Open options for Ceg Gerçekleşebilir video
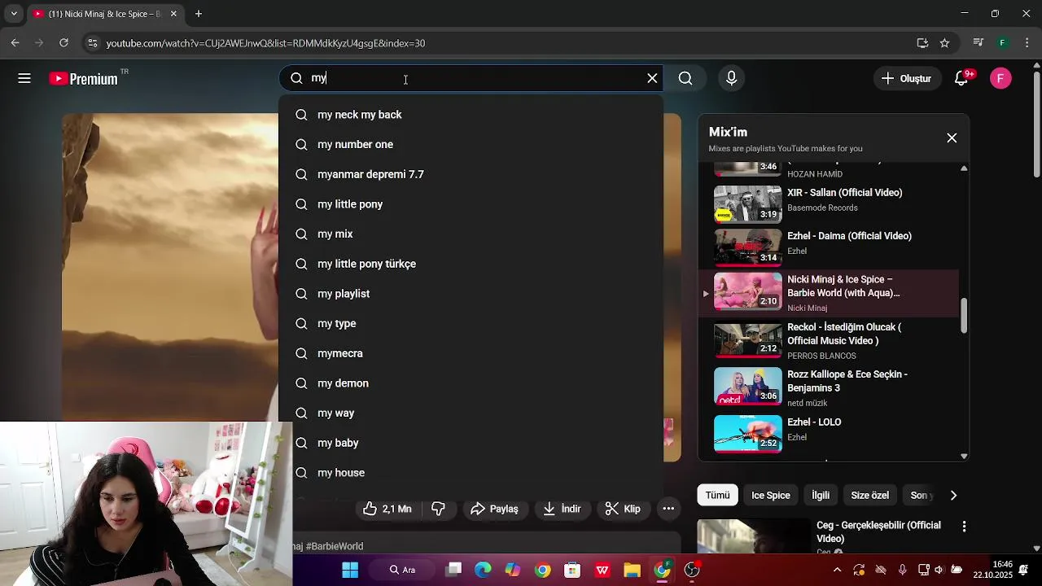Image resolution: width=1042 pixels, height=586 pixels. coord(964,527)
